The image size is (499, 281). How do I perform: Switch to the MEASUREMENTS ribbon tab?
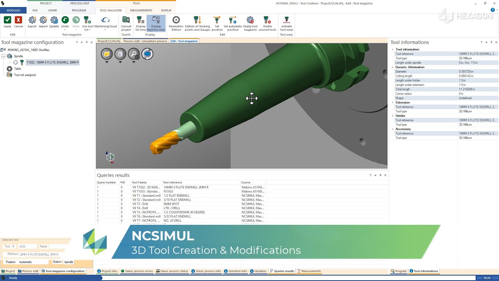pos(141,11)
